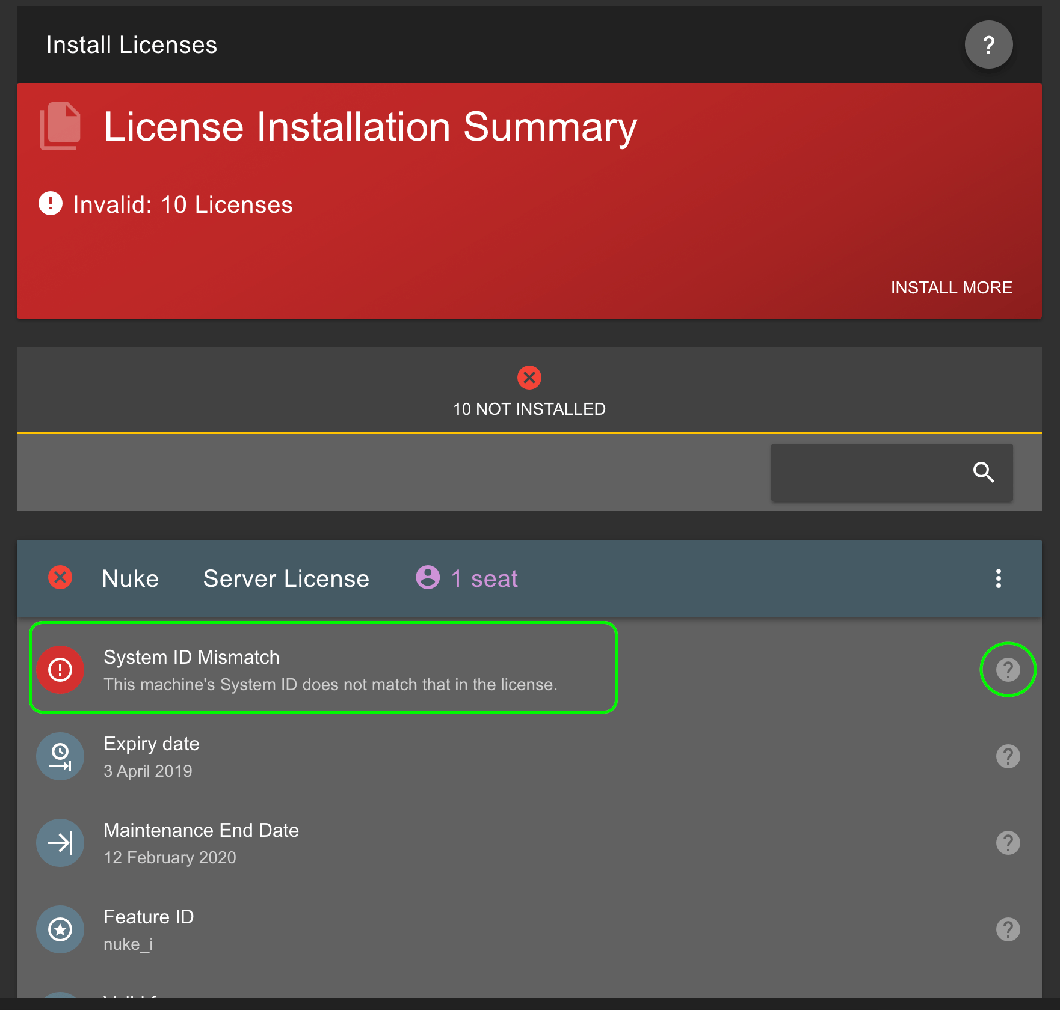
Task: Click the 10 NOT INSTALLED status icon
Action: 529,378
